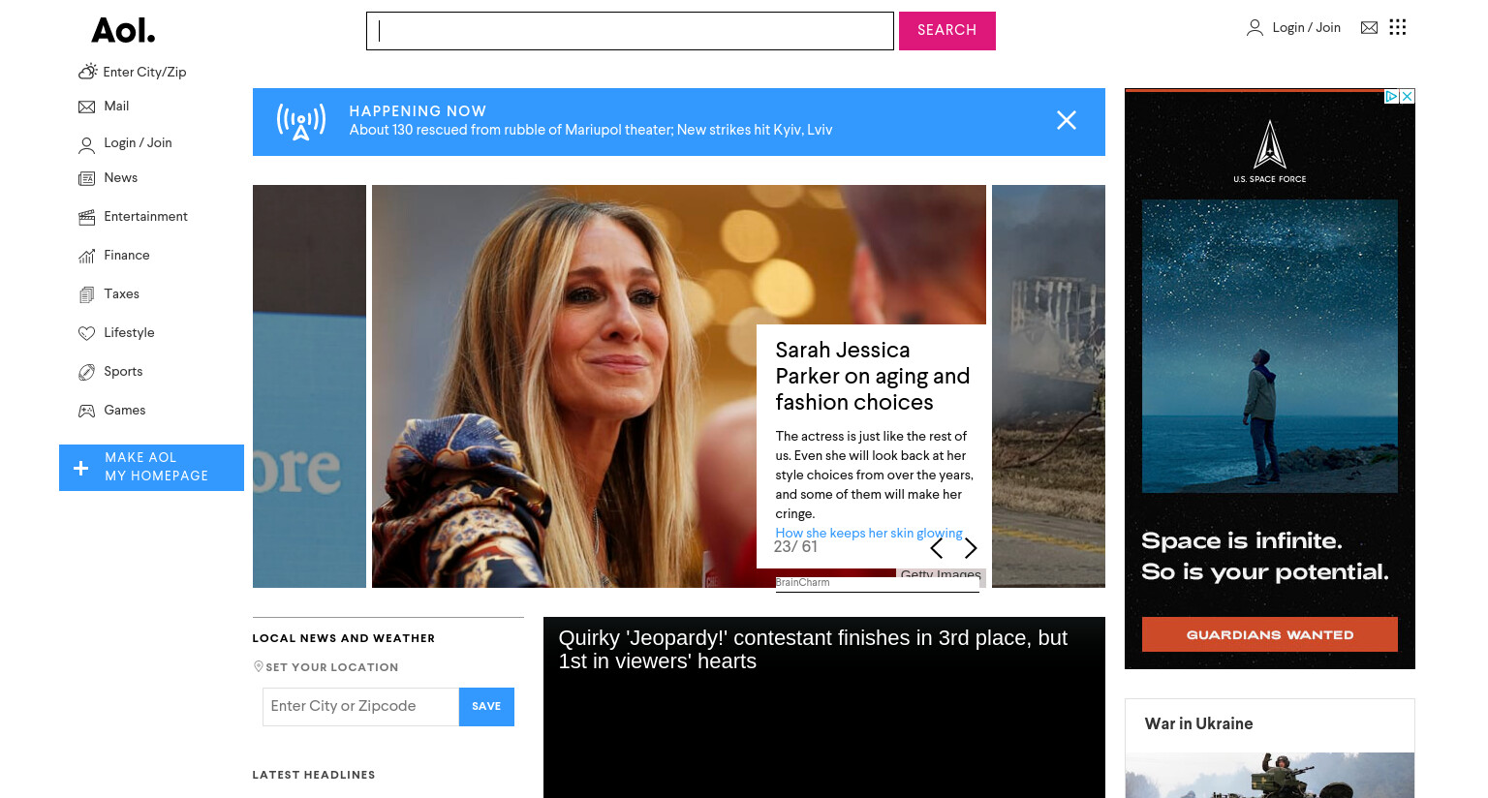The width and height of the screenshot is (1488, 798).
Task: Open the Entertainment clapperboard icon
Action: point(86,217)
